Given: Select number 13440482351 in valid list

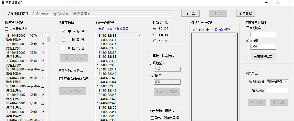Looking at the screenshot, I should tap(107, 112).
